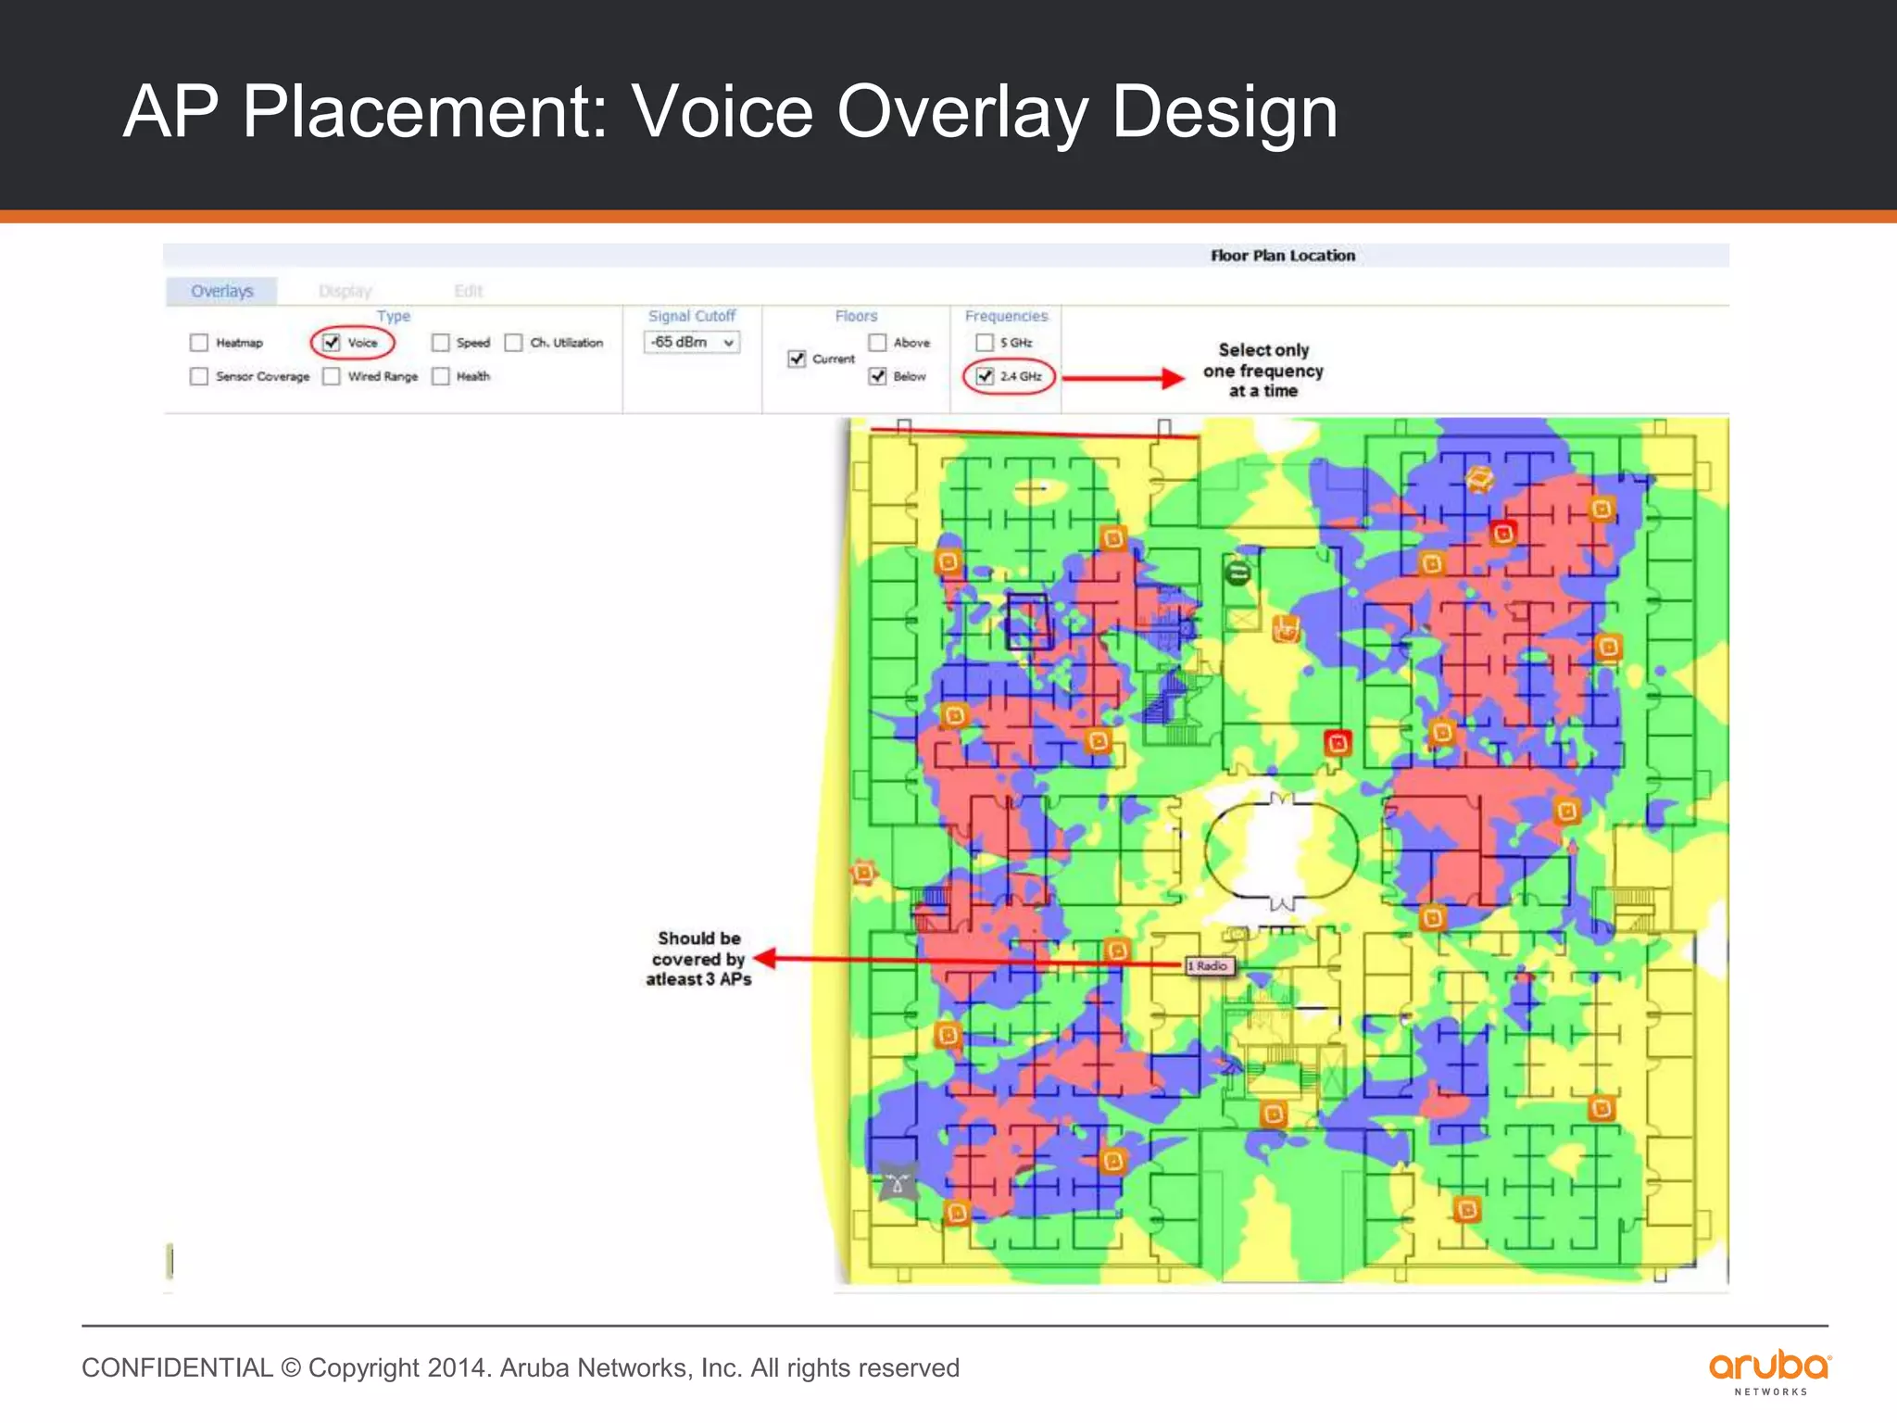1897x1423 pixels.
Task: Select red AP icon in upper right area
Action: click(x=1502, y=533)
